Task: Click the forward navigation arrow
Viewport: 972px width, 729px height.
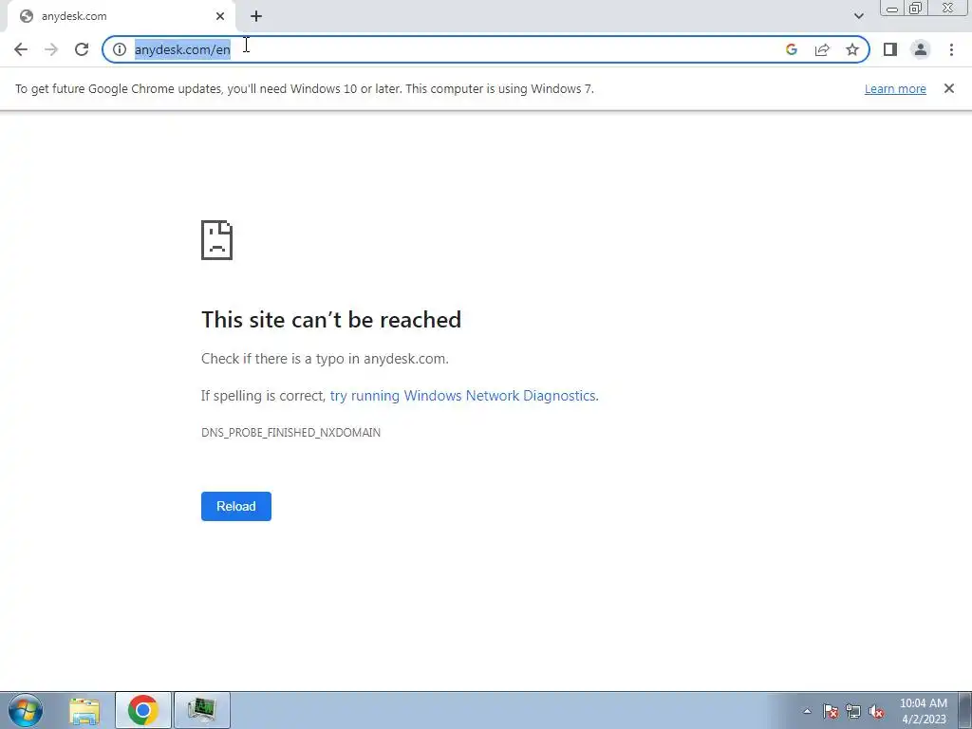Action: 51,49
